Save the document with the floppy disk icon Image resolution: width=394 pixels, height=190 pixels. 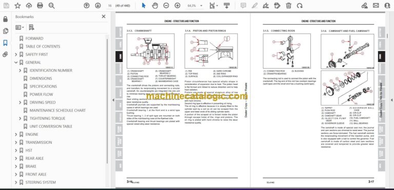pyautogui.click(x=6, y=6)
